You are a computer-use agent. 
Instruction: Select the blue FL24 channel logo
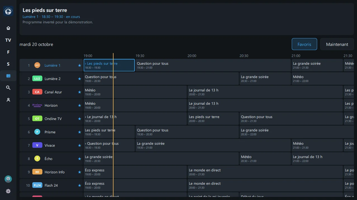(37, 185)
